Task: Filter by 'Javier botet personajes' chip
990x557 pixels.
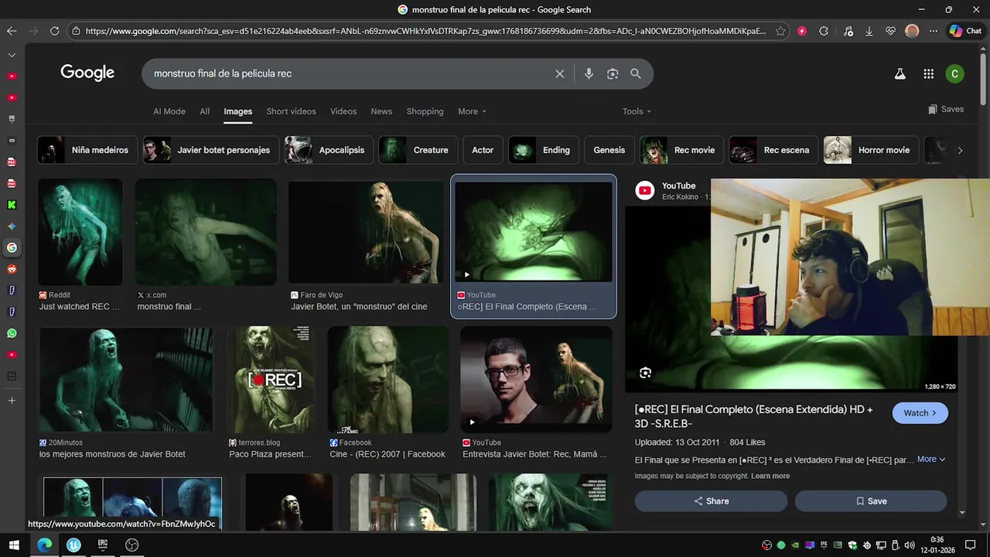Action: click(210, 150)
